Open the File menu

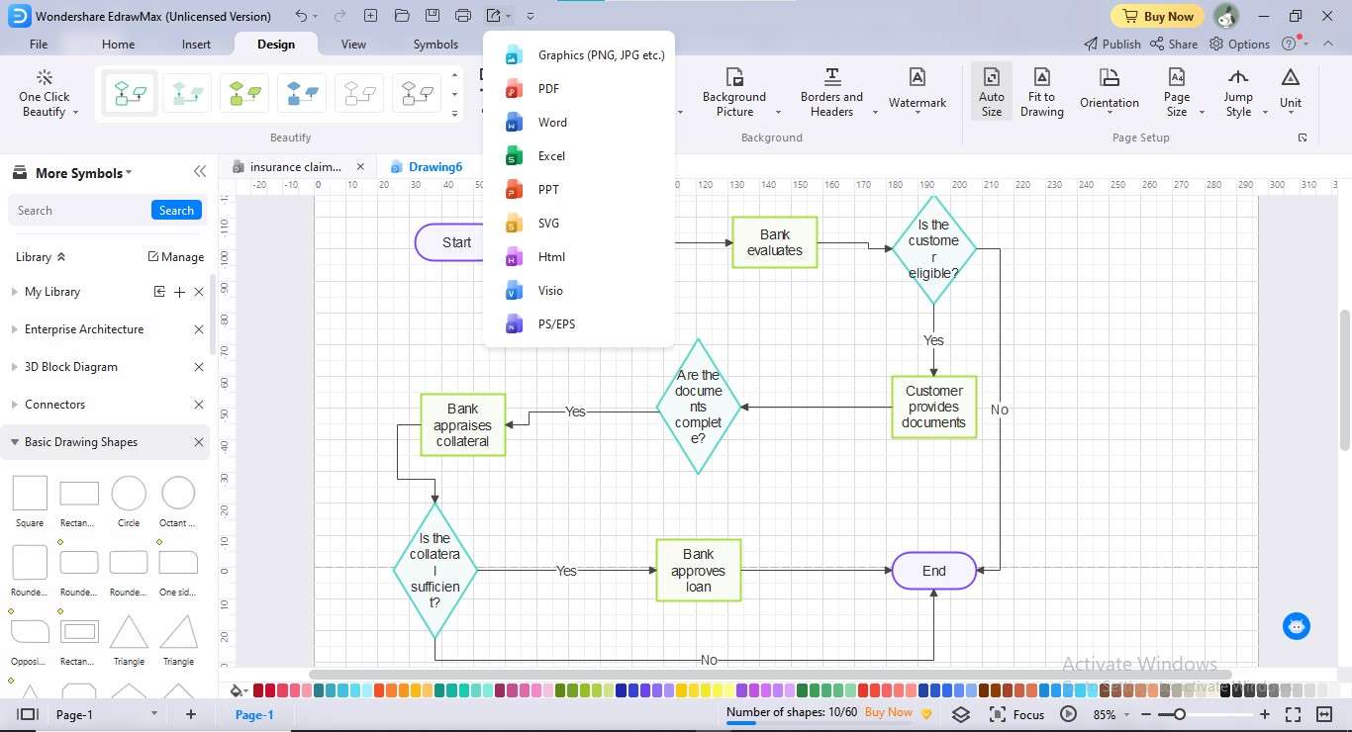click(x=39, y=45)
